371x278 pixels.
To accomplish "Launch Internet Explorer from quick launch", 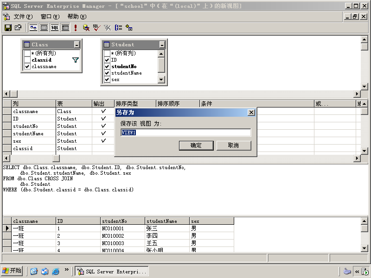I will point(56,271).
